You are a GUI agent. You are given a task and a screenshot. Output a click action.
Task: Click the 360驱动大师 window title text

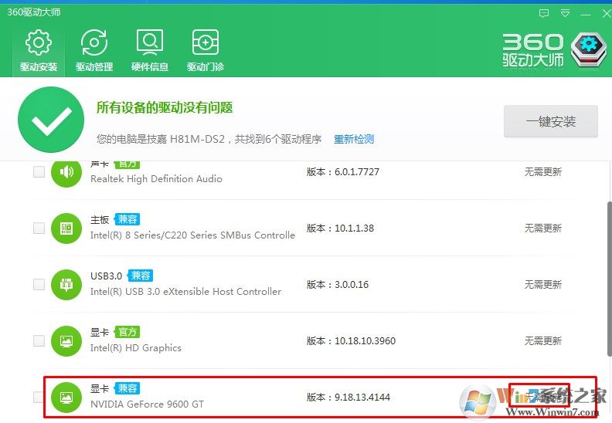33,12
